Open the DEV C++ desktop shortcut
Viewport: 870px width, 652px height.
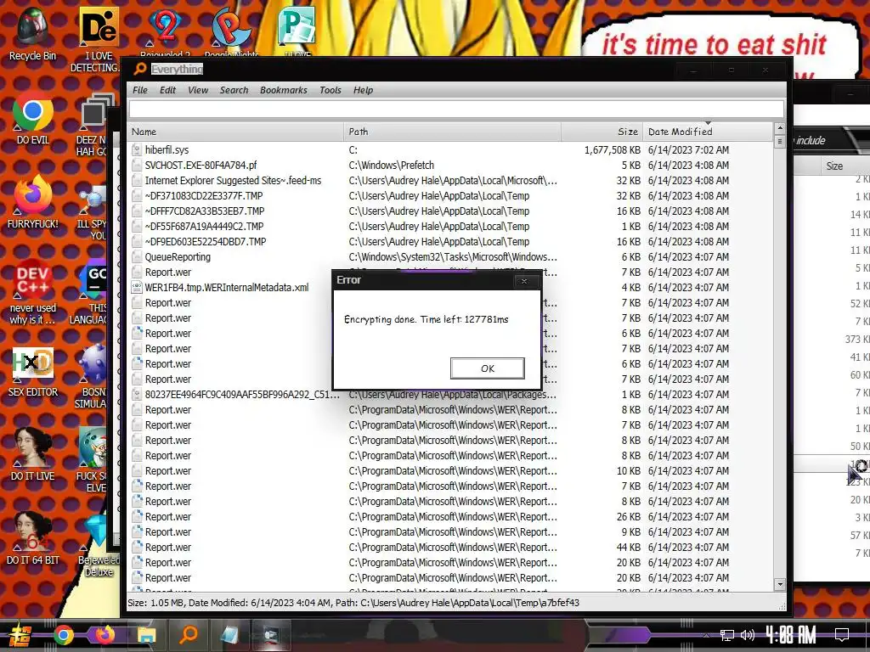pos(32,290)
